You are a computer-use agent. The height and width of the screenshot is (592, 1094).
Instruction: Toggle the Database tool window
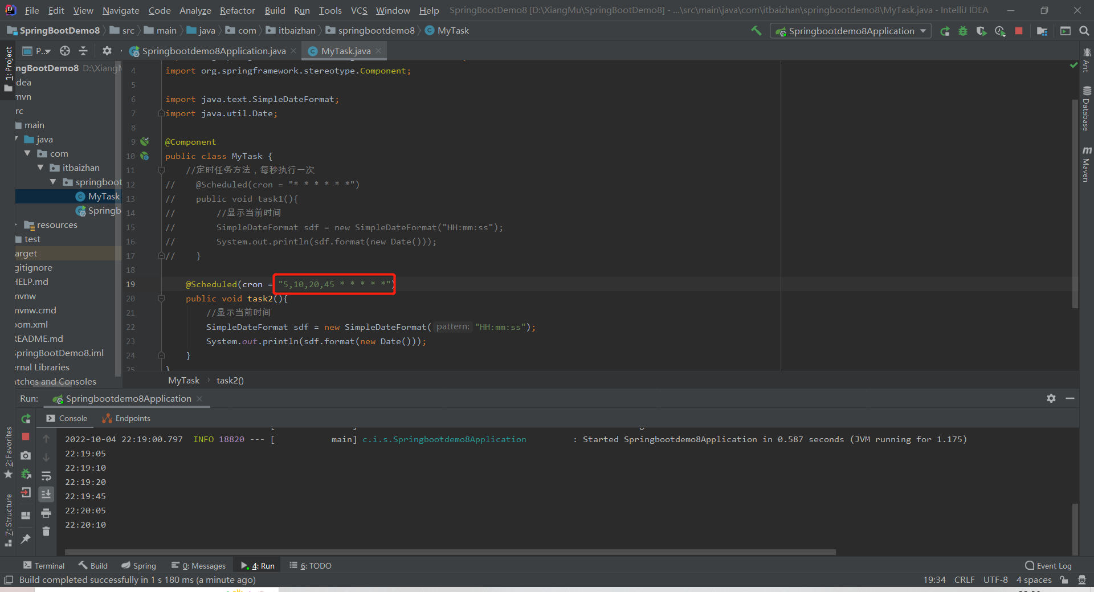(1087, 108)
